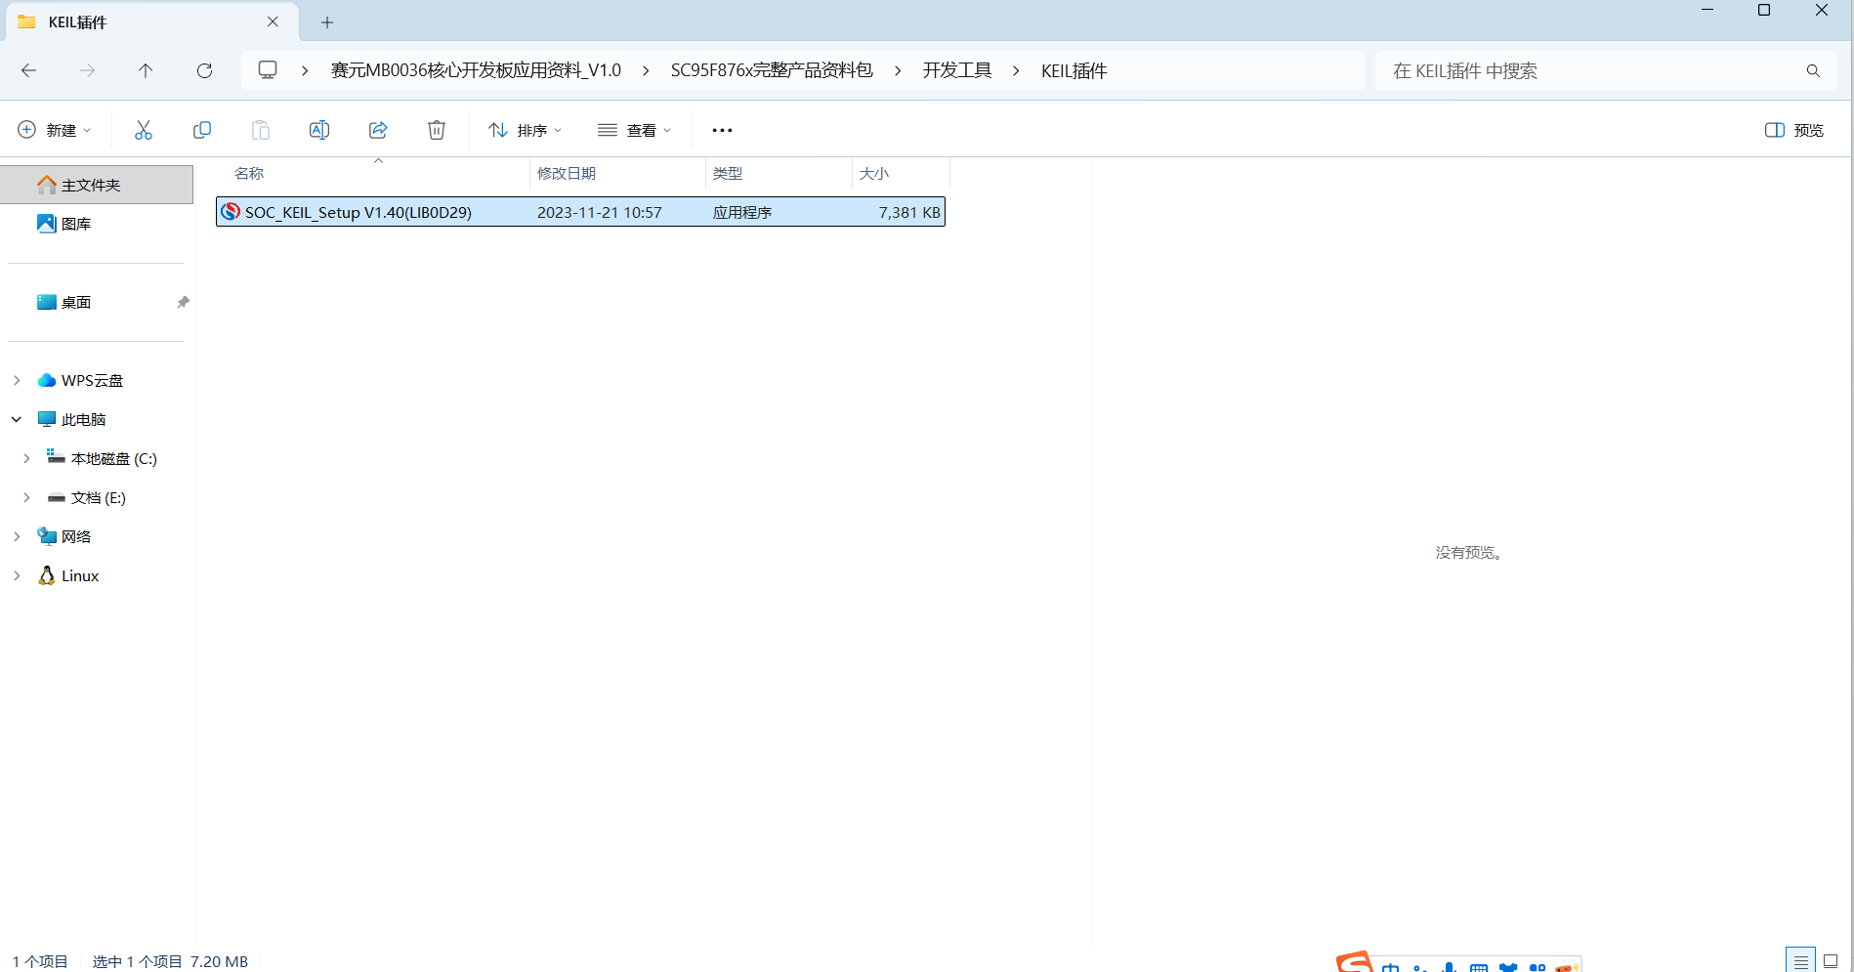Screen dimensions: 1854x972
Task: Expand the 网络 tree node
Action: pyautogui.click(x=17, y=536)
